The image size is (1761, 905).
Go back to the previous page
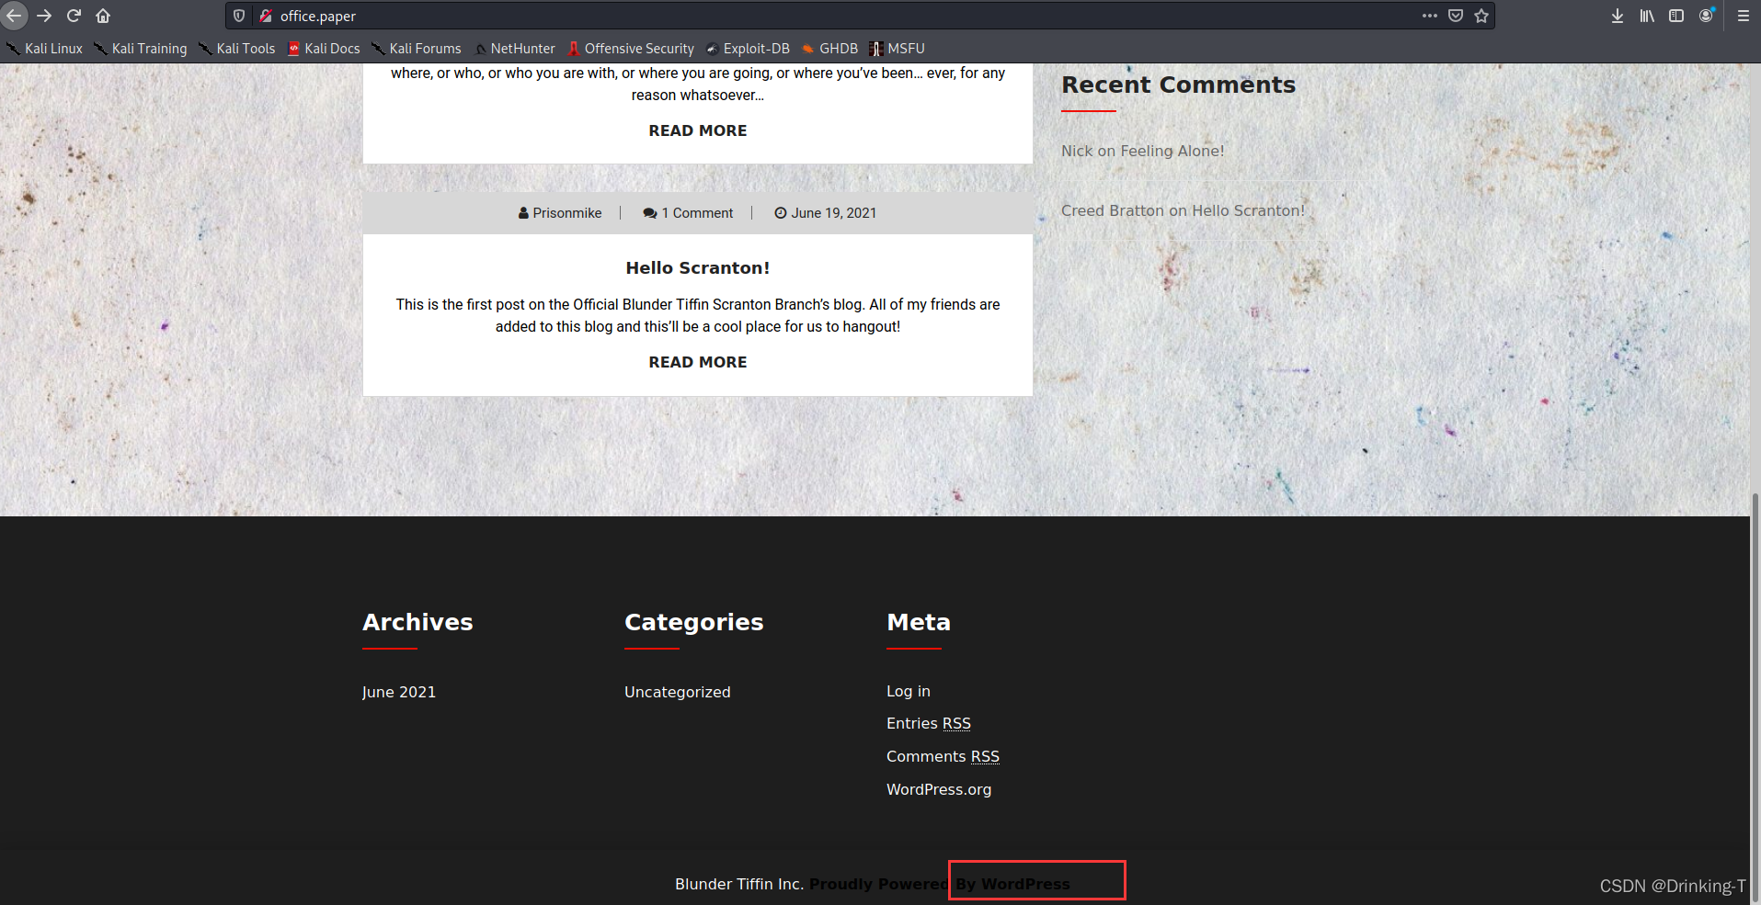coord(14,16)
